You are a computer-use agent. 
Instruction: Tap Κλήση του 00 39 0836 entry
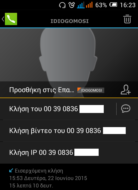pyautogui.click(x=58, y=109)
